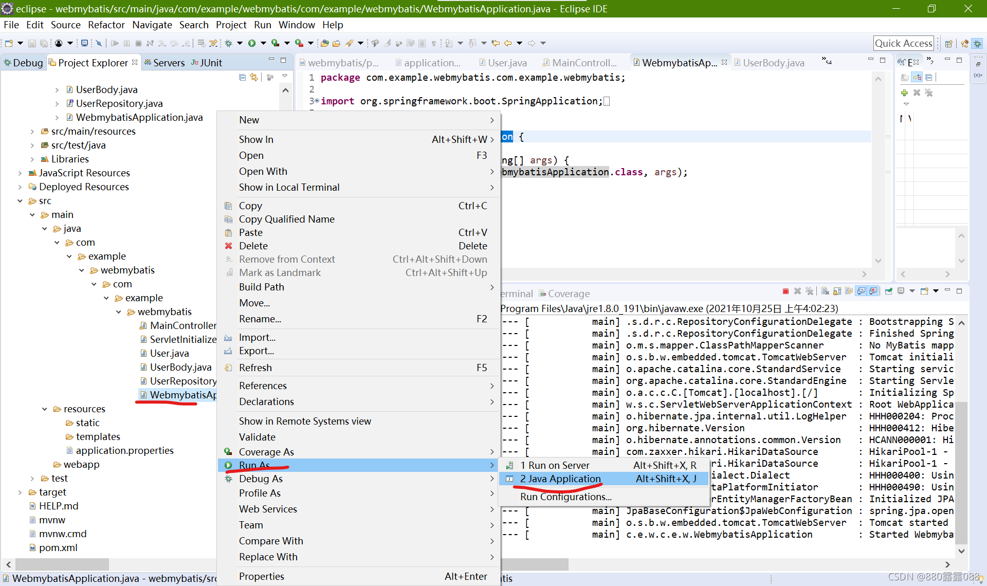This screenshot has width=987, height=586.
Task: Activate Skip All Breakpoints toolbar icon
Action: (x=98, y=43)
